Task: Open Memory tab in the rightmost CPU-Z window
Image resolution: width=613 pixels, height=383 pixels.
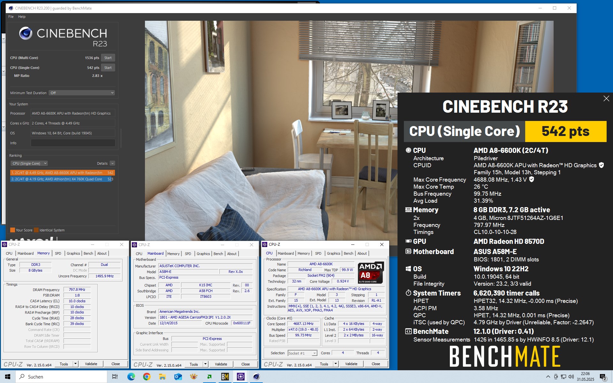Action: pyautogui.click(x=304, y=253)
